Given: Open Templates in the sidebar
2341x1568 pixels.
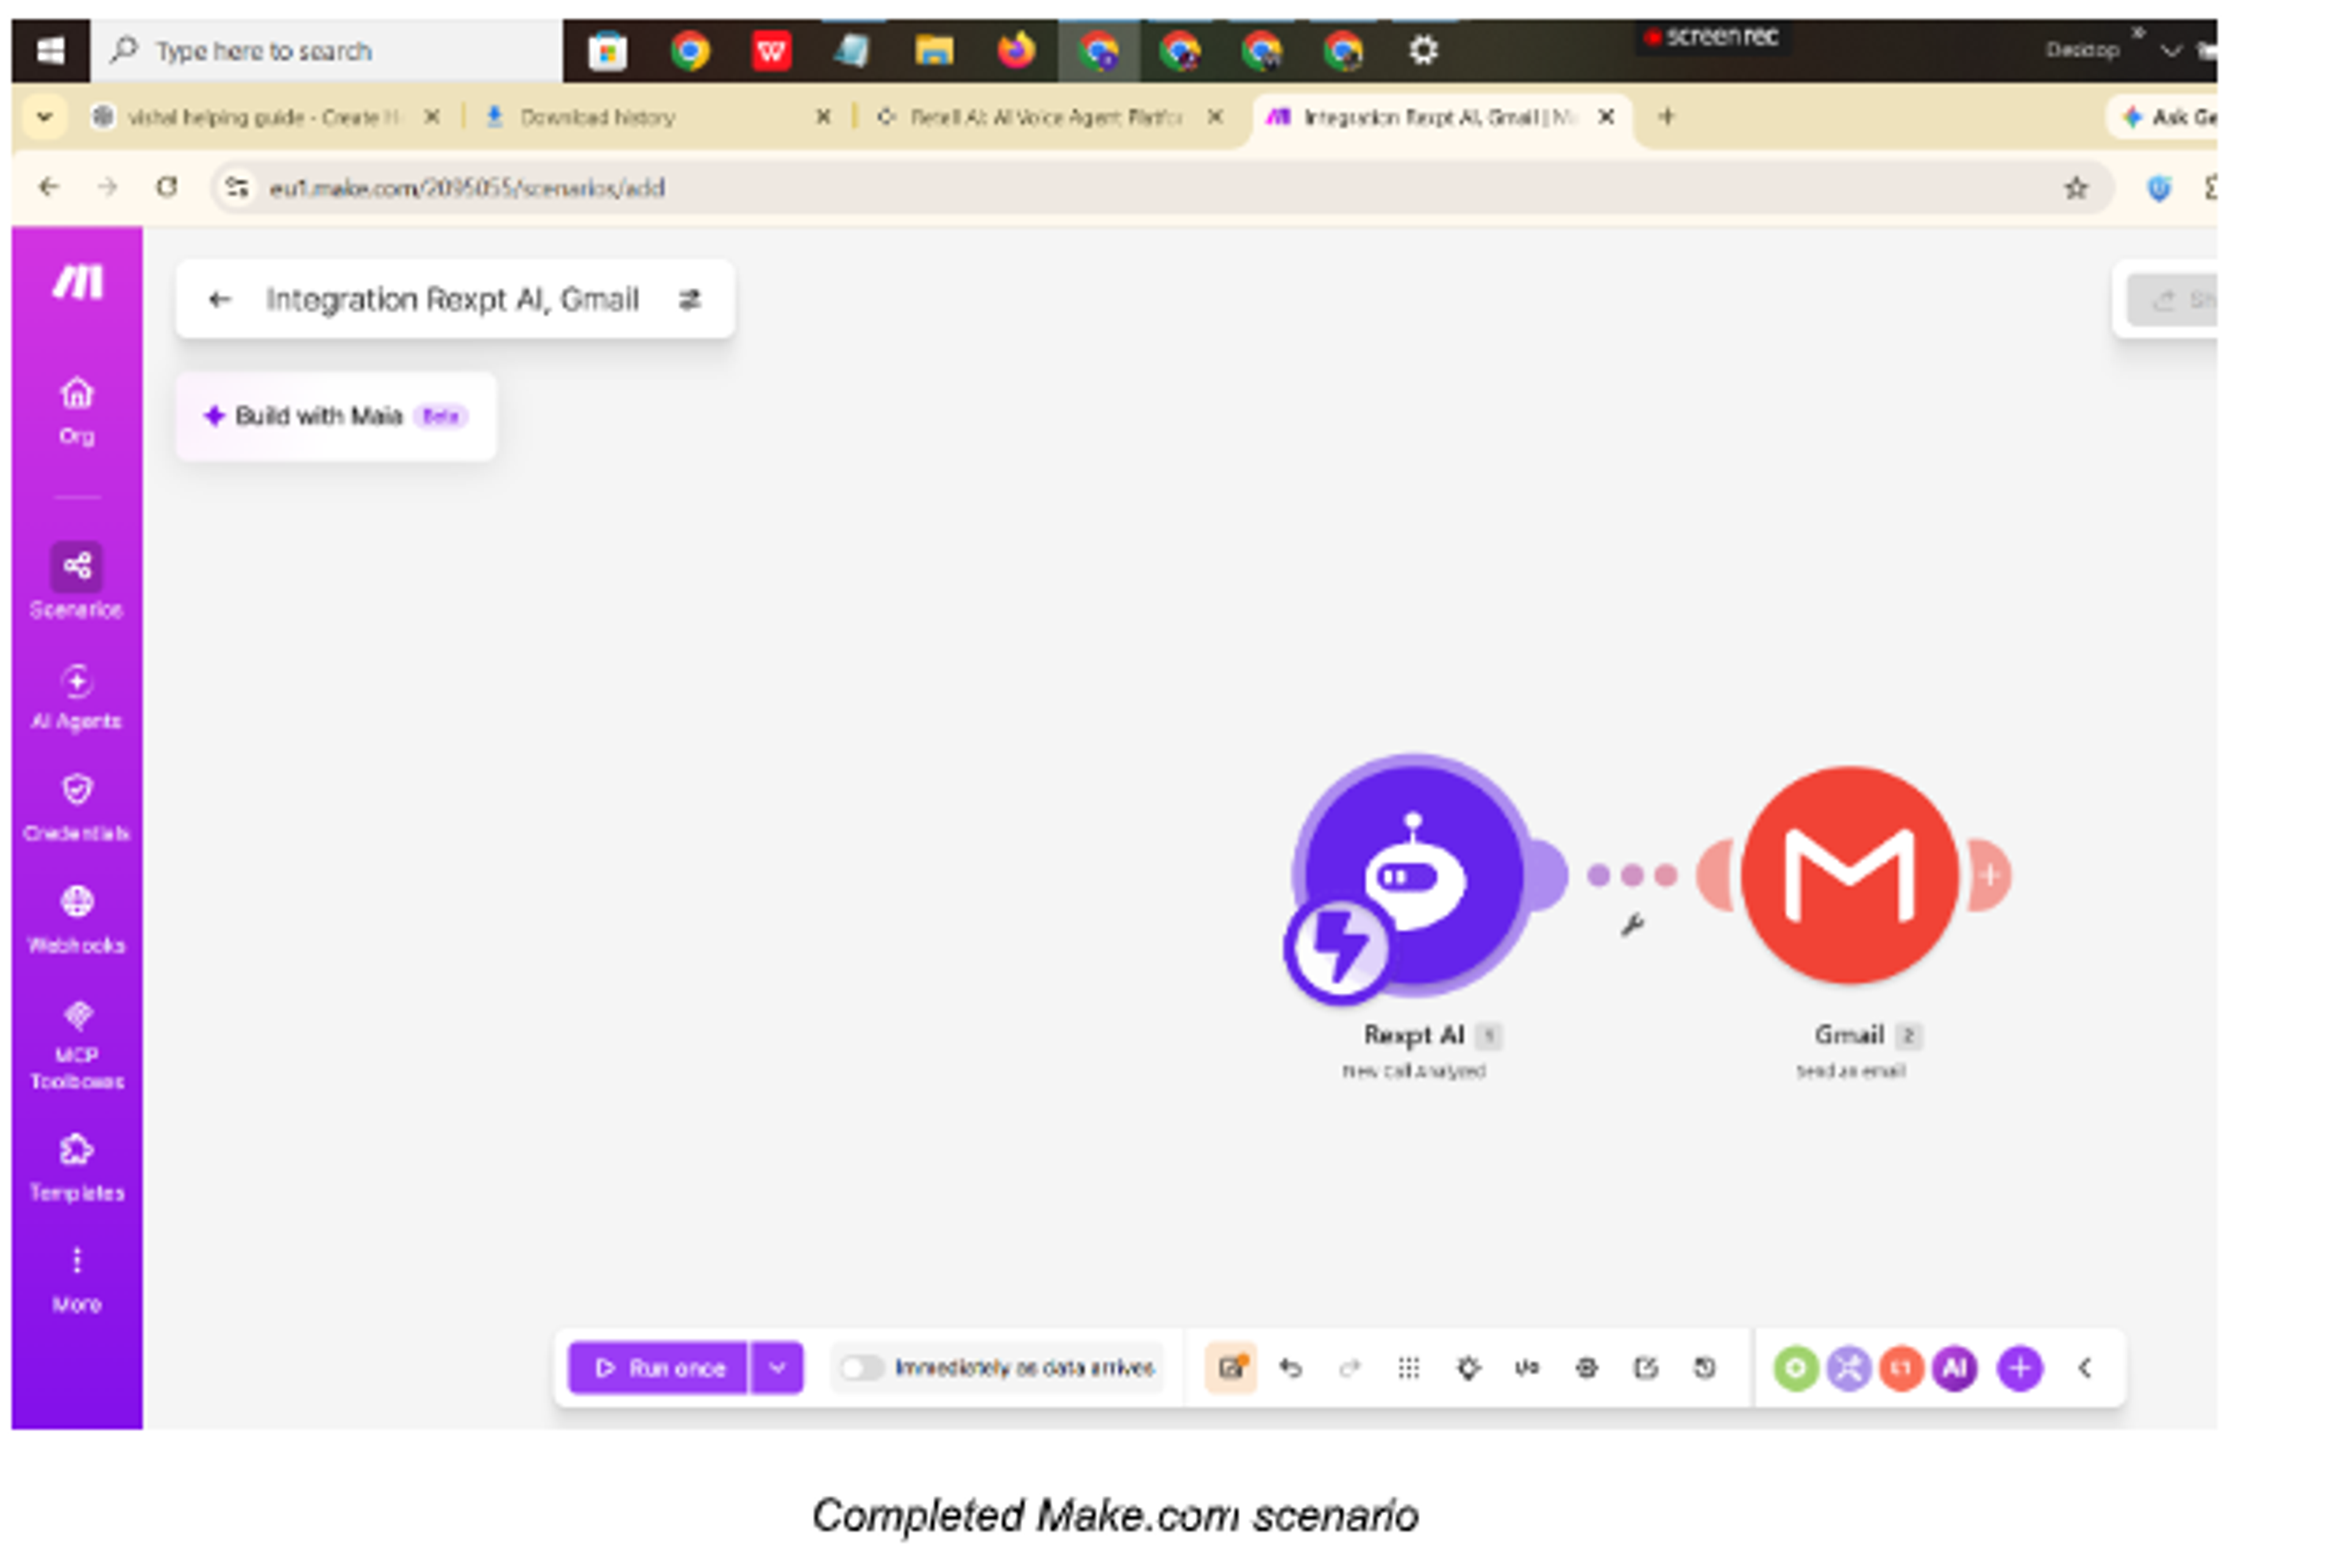Looking at the screenshot, I should [x=77, y=1168].
